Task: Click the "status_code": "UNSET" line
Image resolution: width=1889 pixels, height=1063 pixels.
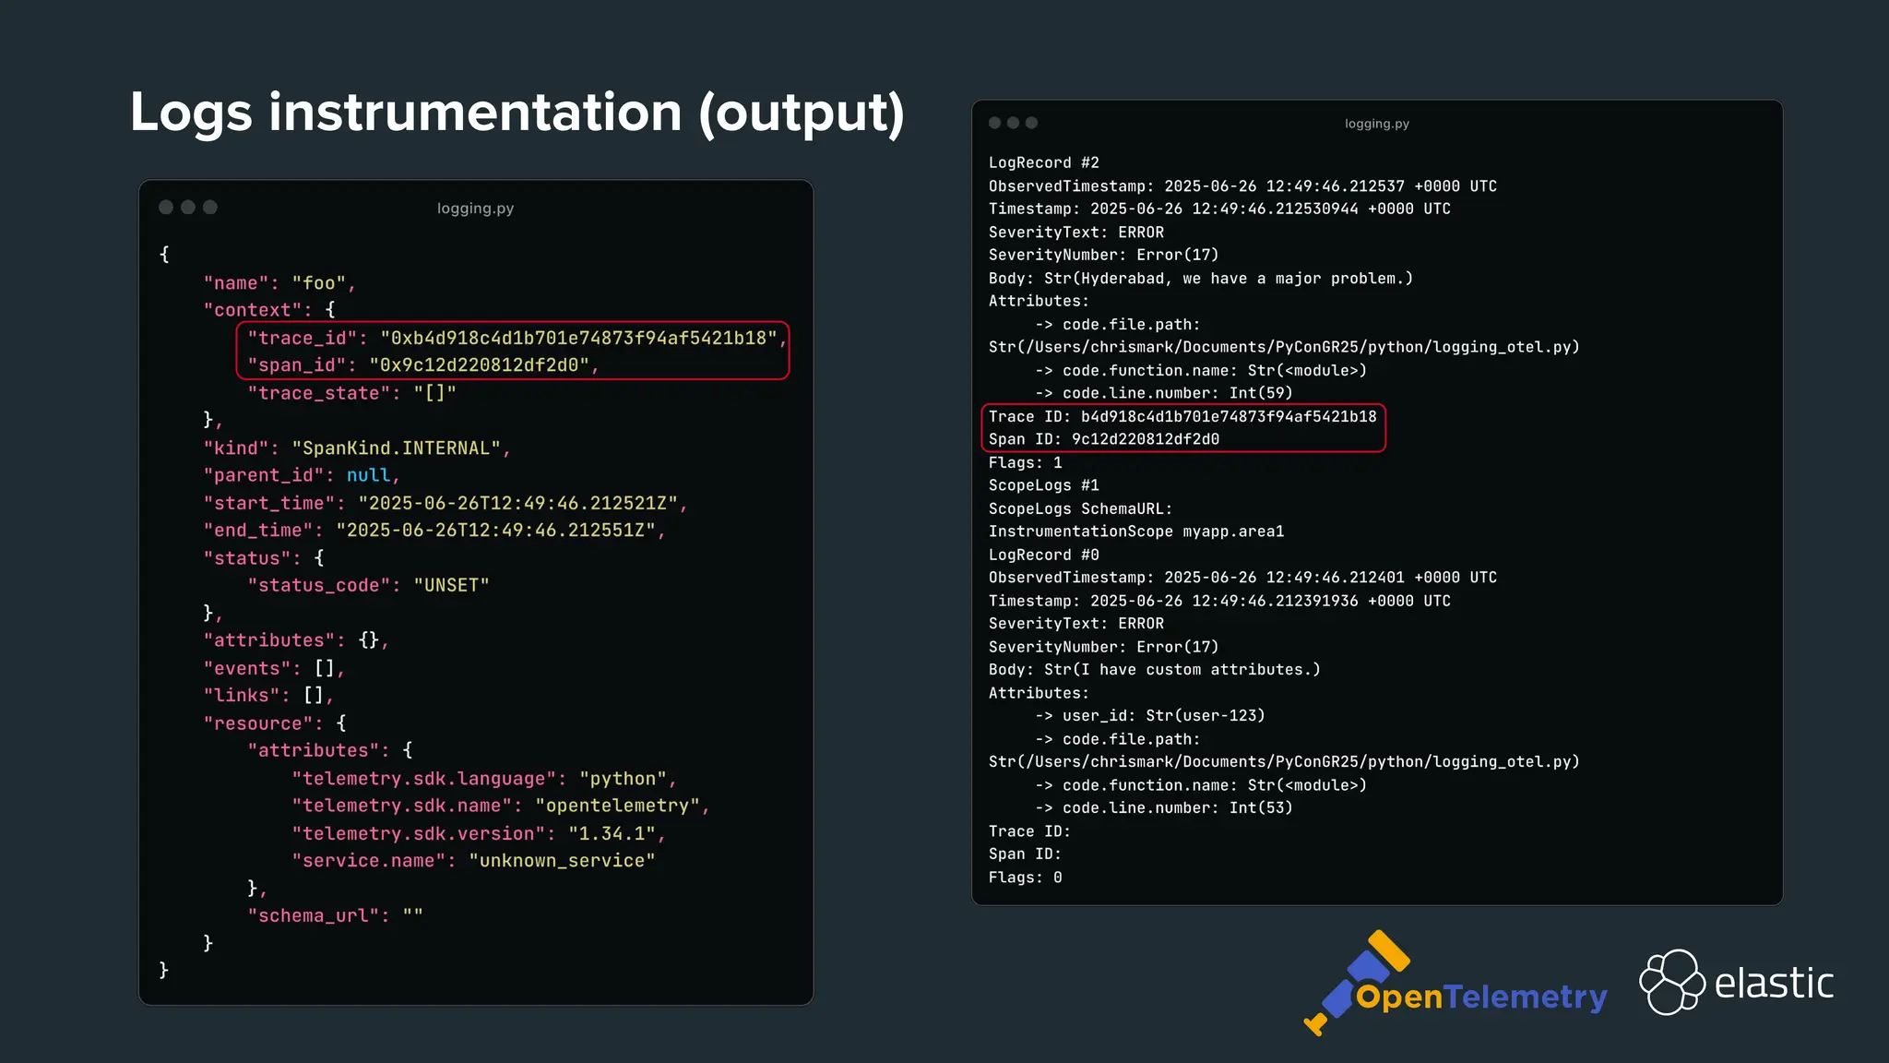Action: point(368,585)
